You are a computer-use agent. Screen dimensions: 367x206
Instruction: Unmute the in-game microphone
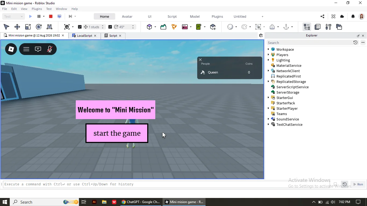(x=50, y=49)
